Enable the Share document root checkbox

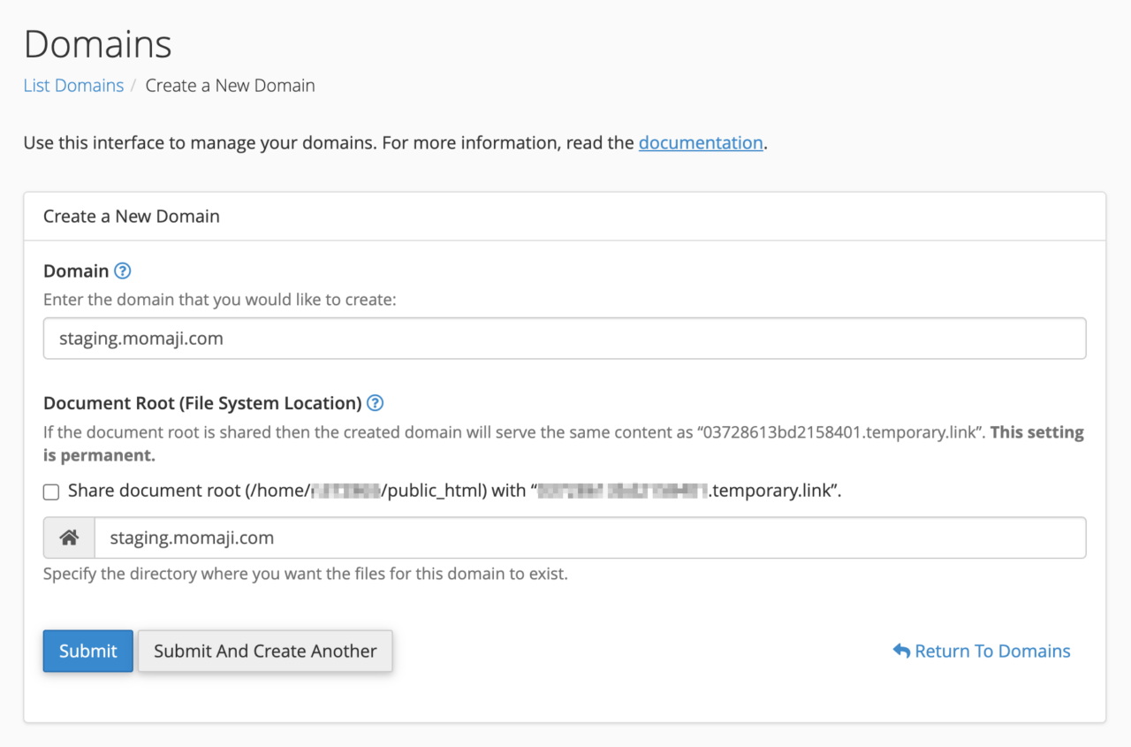[51, 492]
